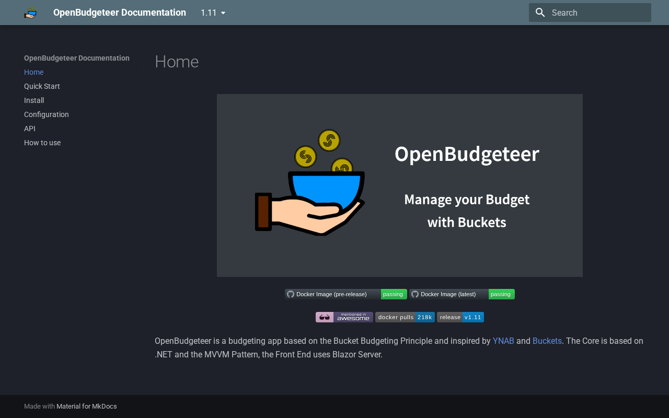Click the Docker Image (pre-release) passing badge
This screenshot has width=669, height=418.
[x=346, y=294]
